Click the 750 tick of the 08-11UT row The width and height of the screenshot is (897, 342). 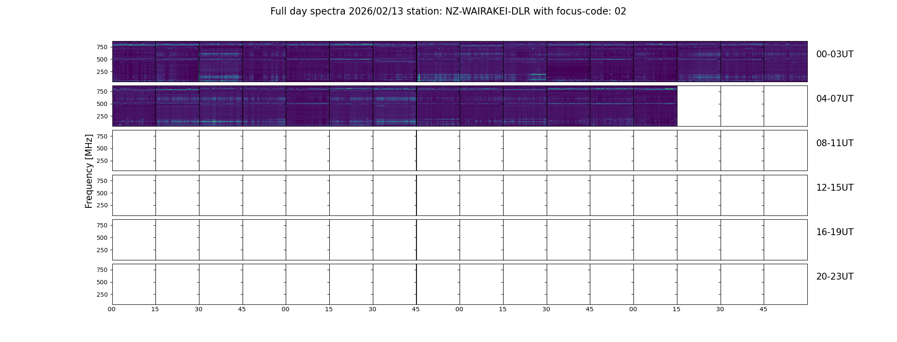pos(102,136)
